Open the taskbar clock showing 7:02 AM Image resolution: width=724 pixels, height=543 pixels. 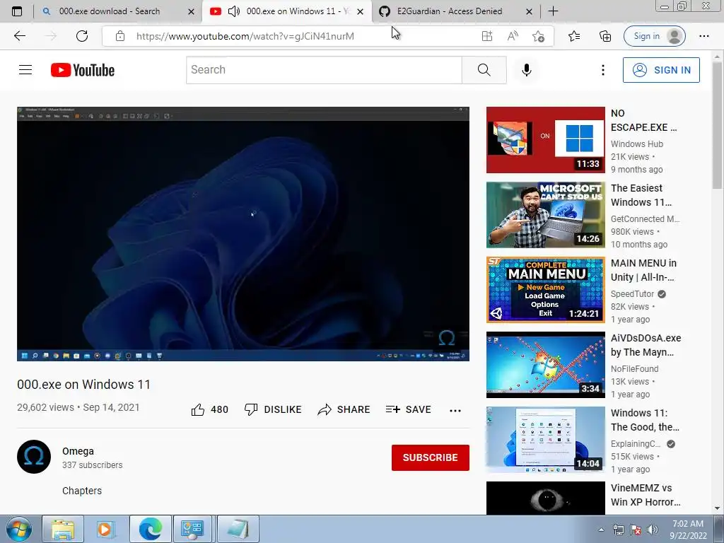(688, 530)
